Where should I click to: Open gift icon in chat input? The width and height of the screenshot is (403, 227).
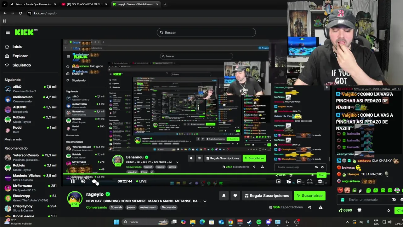tap(343, 200)
